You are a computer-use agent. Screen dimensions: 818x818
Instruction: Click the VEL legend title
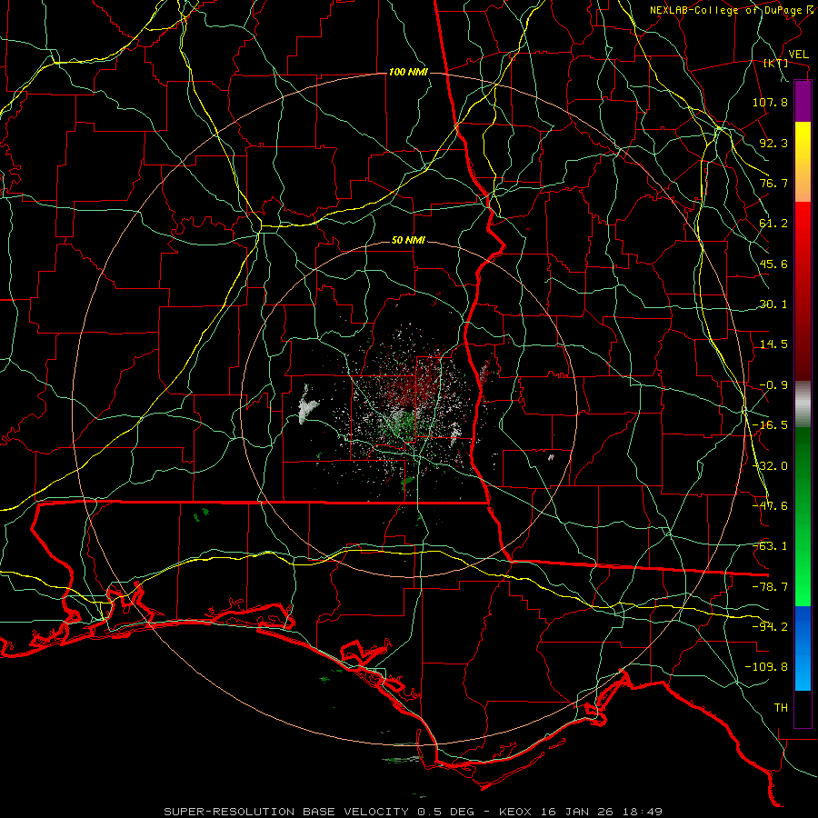tap(798, 55)
